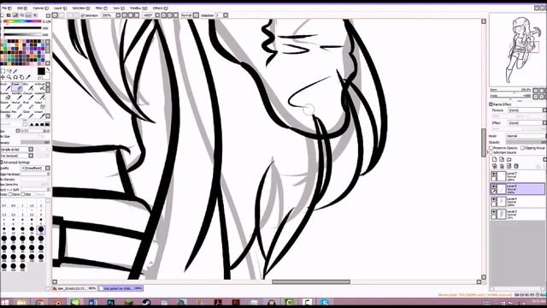547x308 pixels.
Task: Transfer layer contents down icon
Action: click(x=494, y=166)
